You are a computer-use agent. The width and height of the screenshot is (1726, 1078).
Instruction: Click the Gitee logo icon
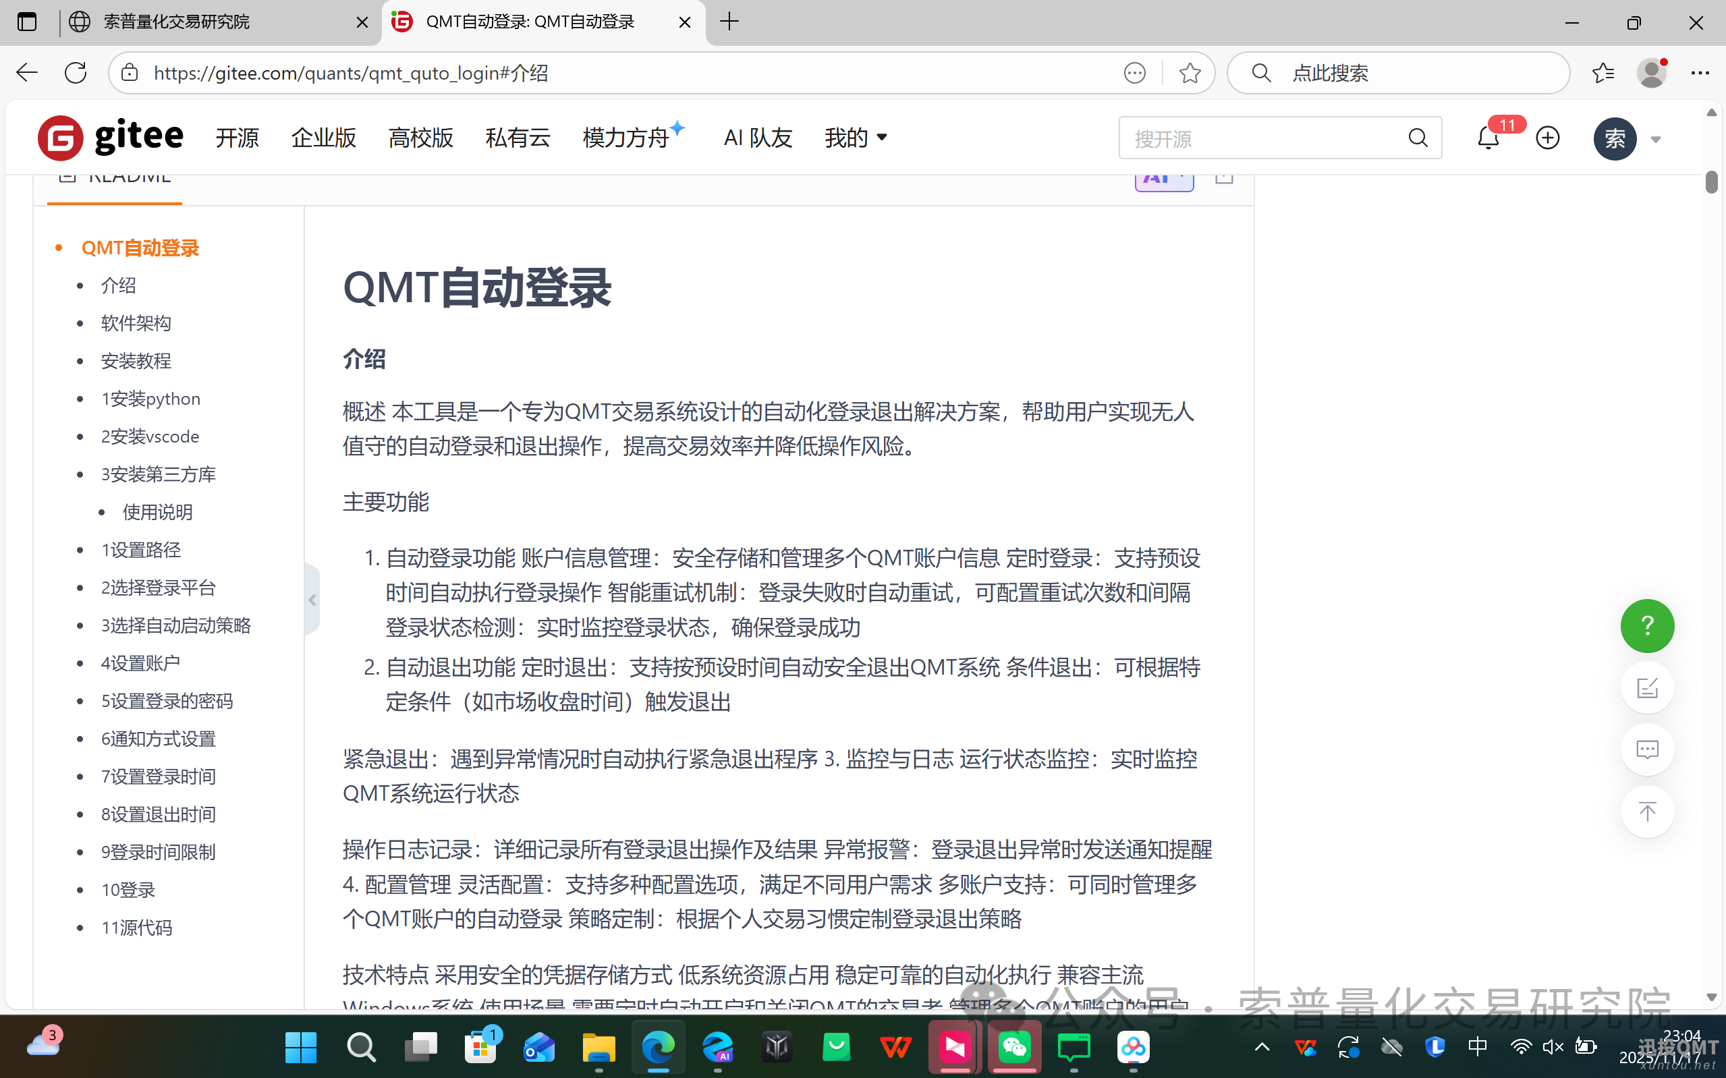[x=61, y=138]
